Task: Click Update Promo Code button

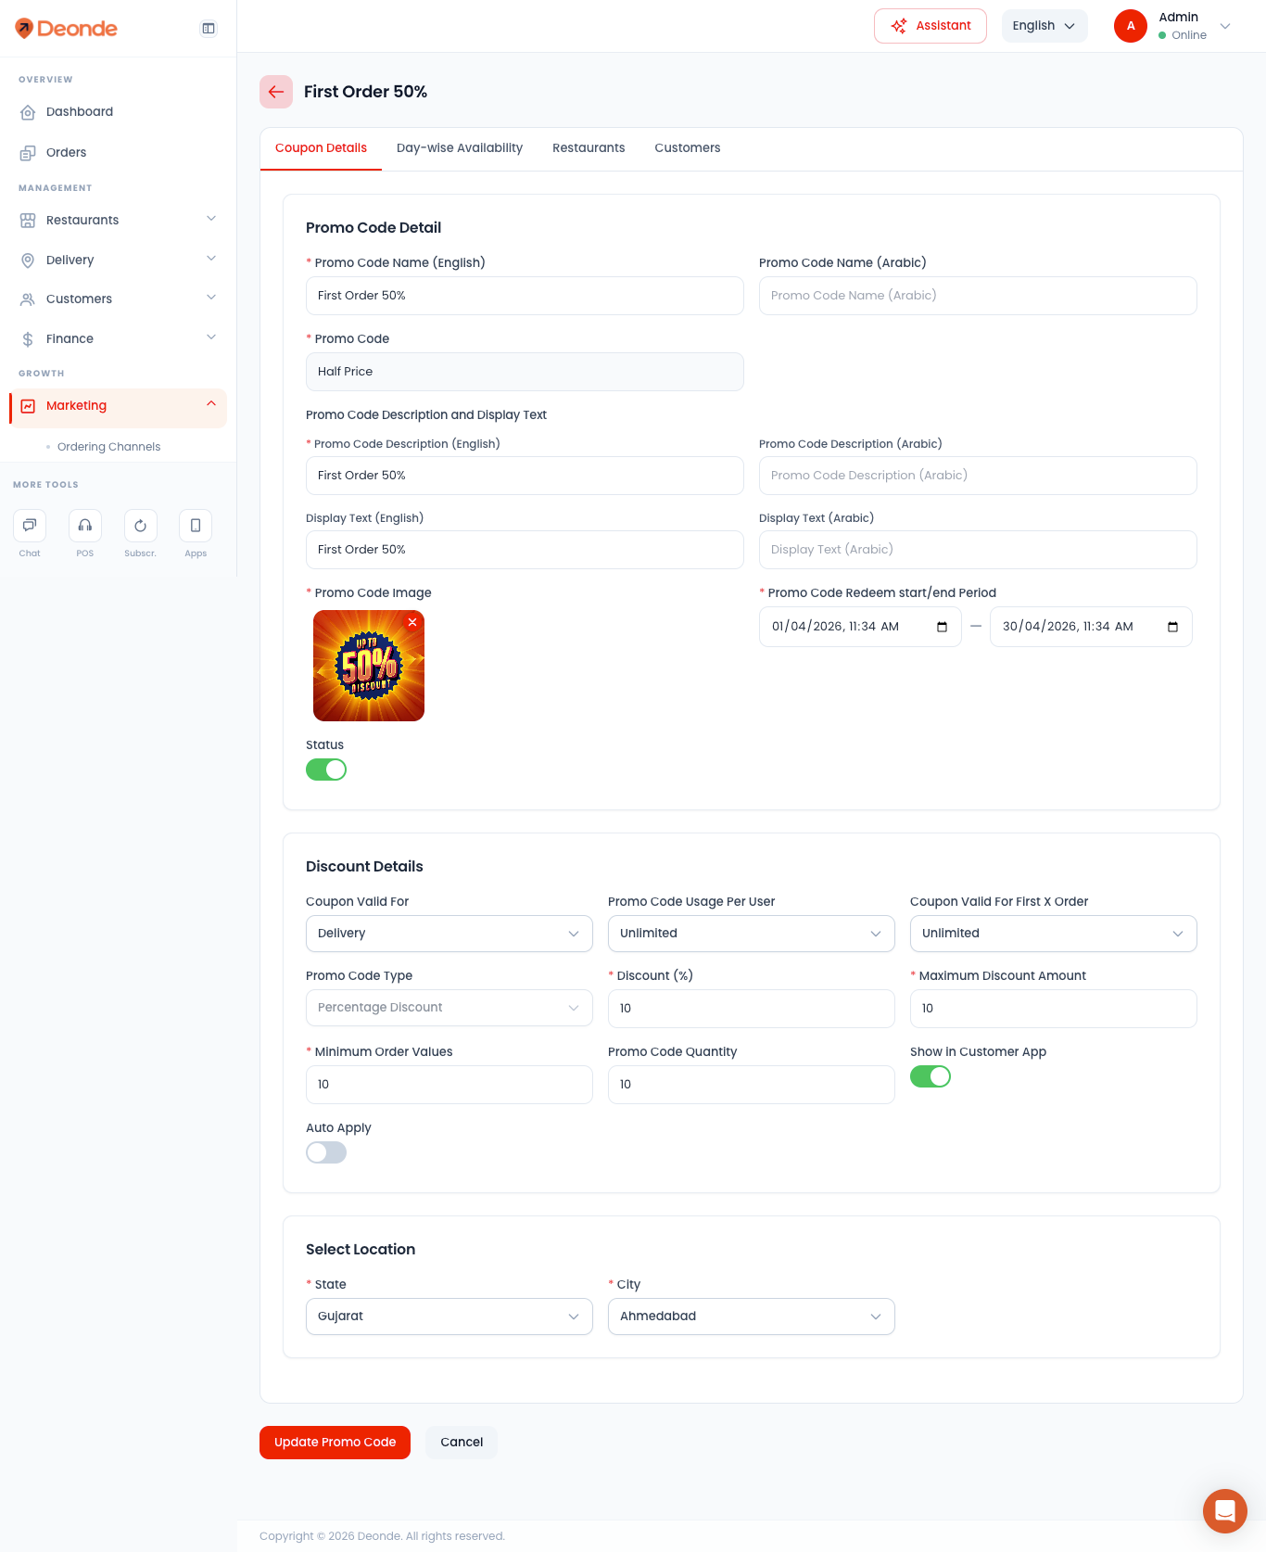Action: [335, 1443]
